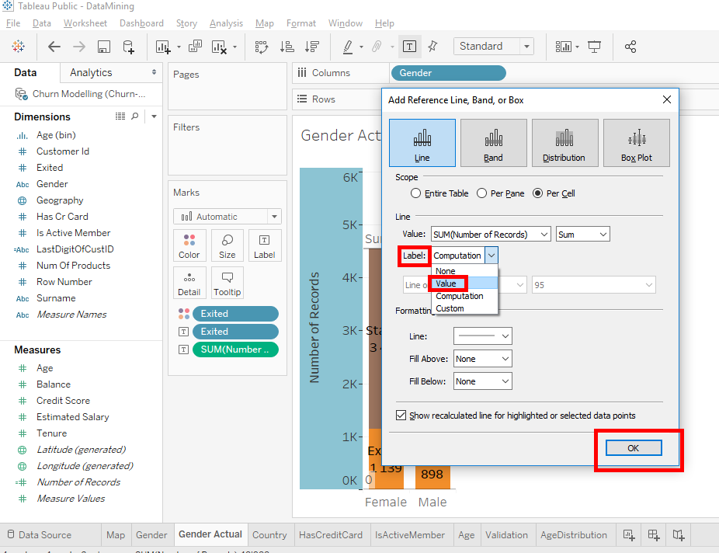Open the Analysis menu
This screenshot has width=719, height=553.
coord(226,23)
